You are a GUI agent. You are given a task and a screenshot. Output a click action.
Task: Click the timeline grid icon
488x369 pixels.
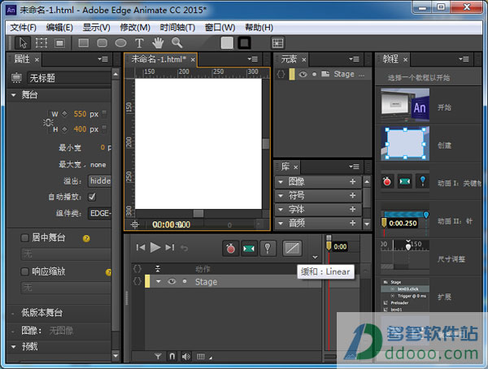[x=201, y=356]
